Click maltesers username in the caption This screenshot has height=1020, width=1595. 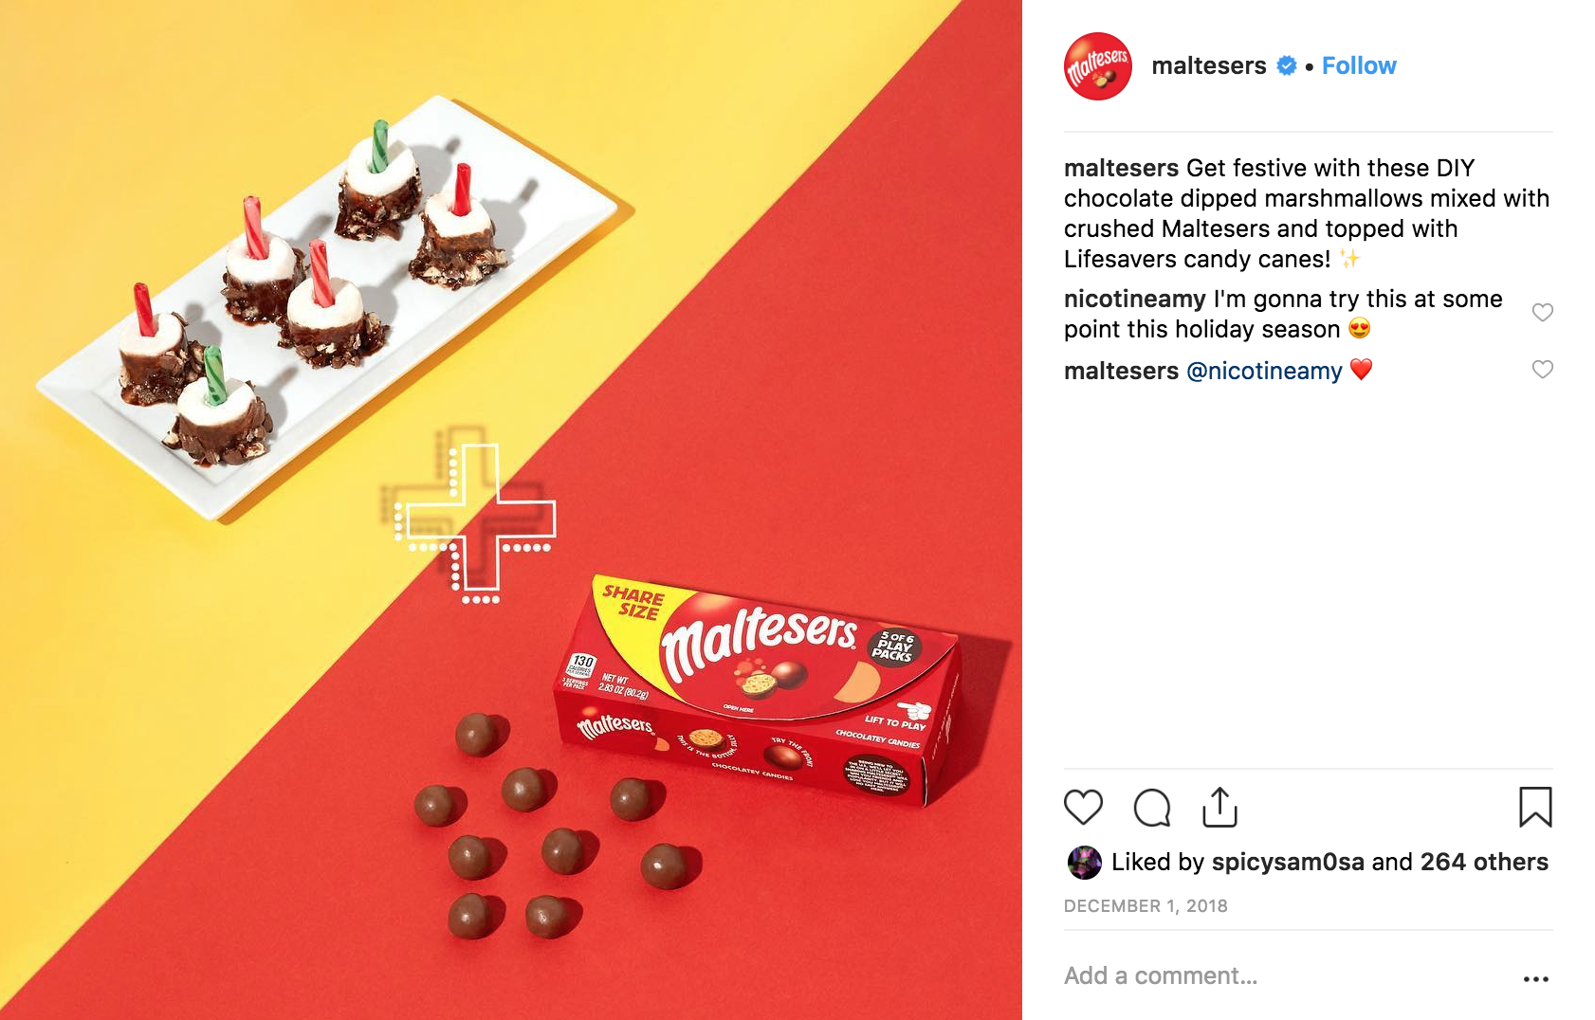click(x=1121, y=168)
